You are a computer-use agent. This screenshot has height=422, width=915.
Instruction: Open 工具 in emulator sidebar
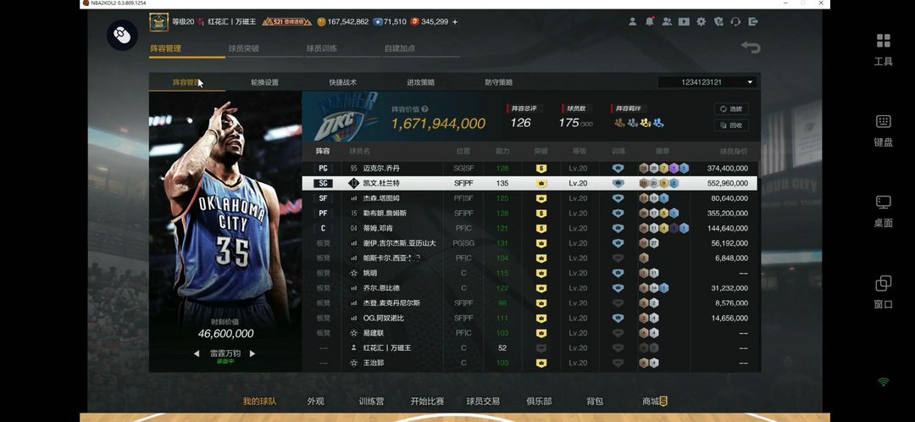coord(883,49)
